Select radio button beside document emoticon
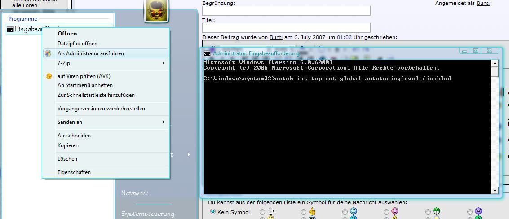 [262, 212]
